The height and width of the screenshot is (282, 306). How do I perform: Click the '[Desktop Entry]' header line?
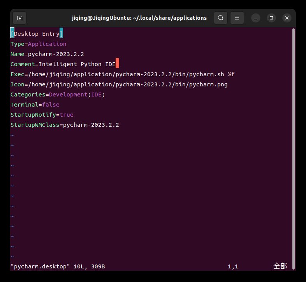click(37, 34)
